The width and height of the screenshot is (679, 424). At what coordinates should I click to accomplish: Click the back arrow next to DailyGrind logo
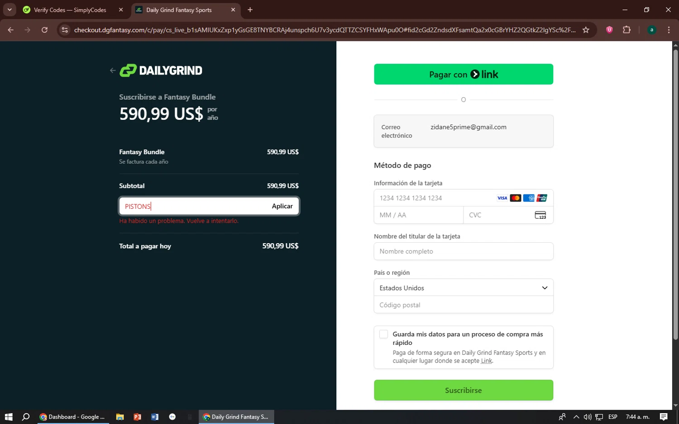point(113,71)
